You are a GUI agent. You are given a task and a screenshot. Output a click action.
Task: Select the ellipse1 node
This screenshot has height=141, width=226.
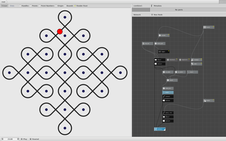pos(160,60)
